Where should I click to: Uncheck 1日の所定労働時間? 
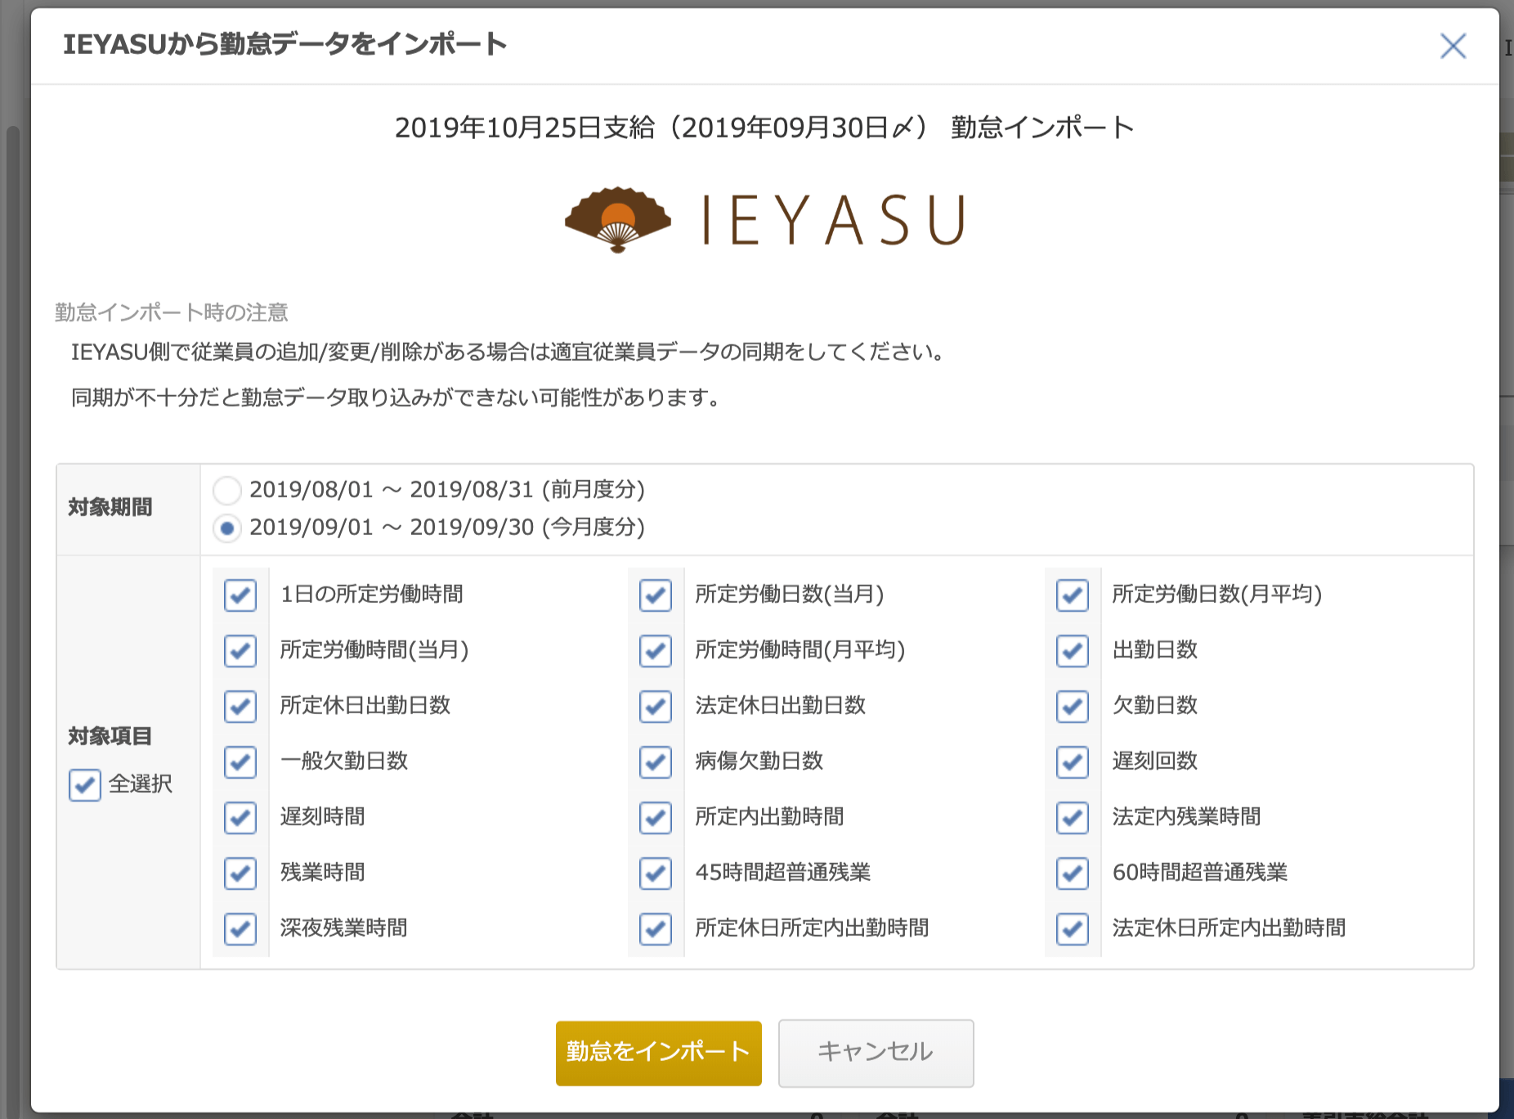pos(240,595)
